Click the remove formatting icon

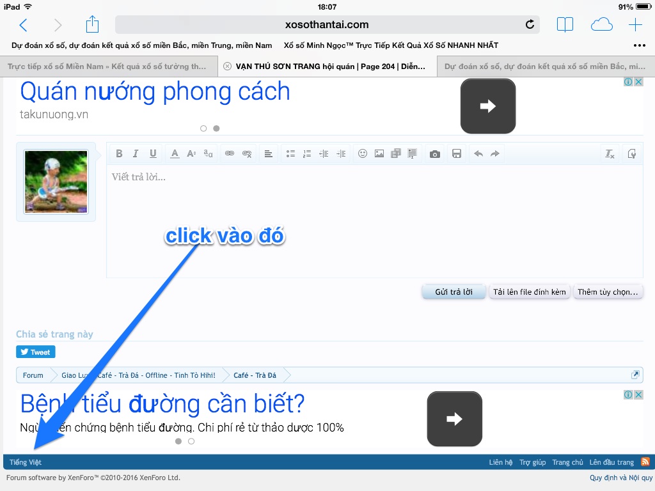pos(610,153)
